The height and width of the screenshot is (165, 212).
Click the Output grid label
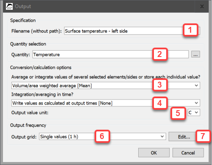point(24,137)
